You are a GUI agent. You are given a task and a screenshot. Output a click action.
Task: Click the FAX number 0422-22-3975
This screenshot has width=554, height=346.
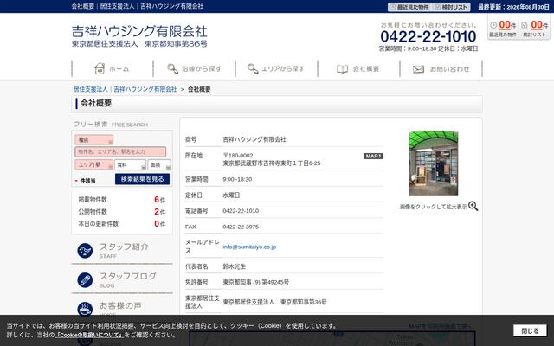(x=241, y=227)
